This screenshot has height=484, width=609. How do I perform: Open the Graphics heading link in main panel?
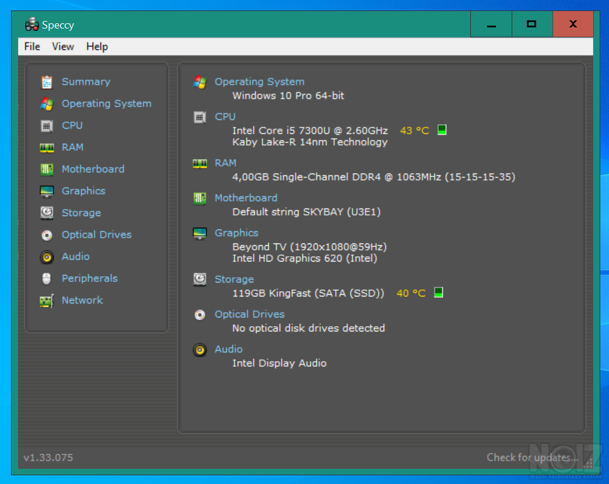(x=236, y=232)
